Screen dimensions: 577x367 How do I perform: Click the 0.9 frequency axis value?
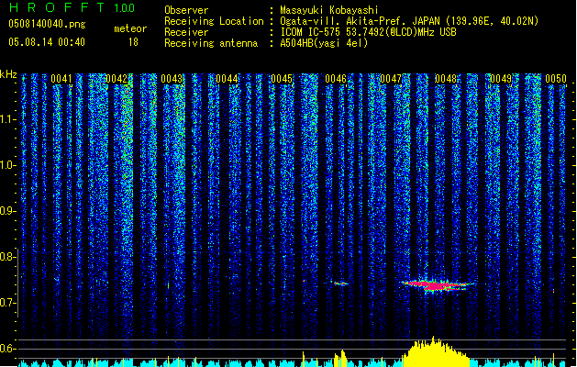click(7, 211)
